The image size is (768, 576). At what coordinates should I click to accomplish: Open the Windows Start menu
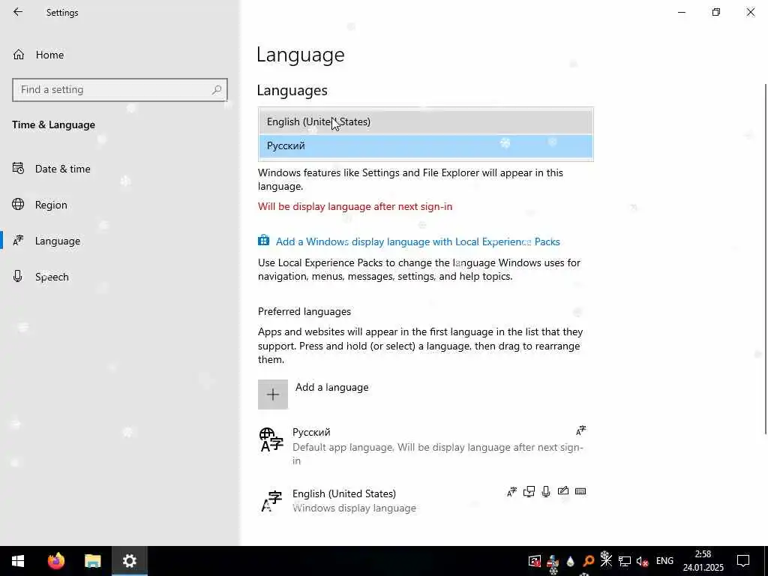(18, 561)
